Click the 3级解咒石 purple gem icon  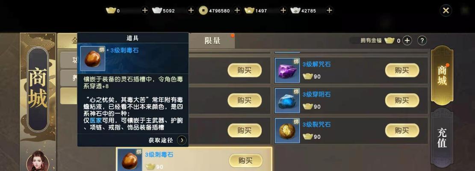point(287,71)
